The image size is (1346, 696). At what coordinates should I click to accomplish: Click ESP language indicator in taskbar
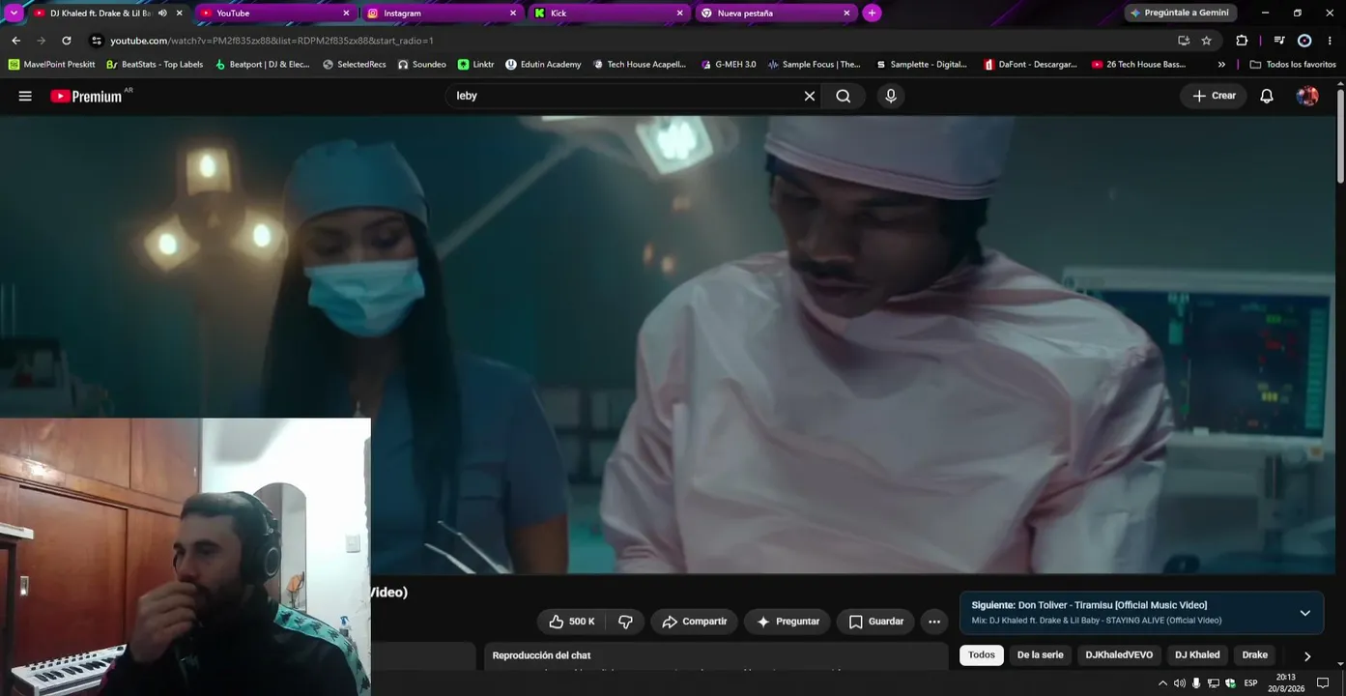(1250, 683)
